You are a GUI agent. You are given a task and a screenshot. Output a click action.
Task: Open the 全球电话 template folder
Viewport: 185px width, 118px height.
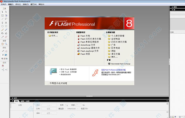point(114,39)
